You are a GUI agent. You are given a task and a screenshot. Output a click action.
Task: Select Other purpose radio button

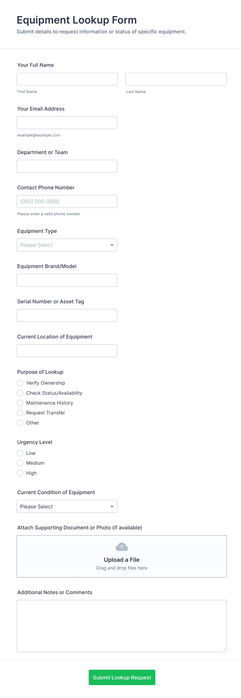pos(20,423)
